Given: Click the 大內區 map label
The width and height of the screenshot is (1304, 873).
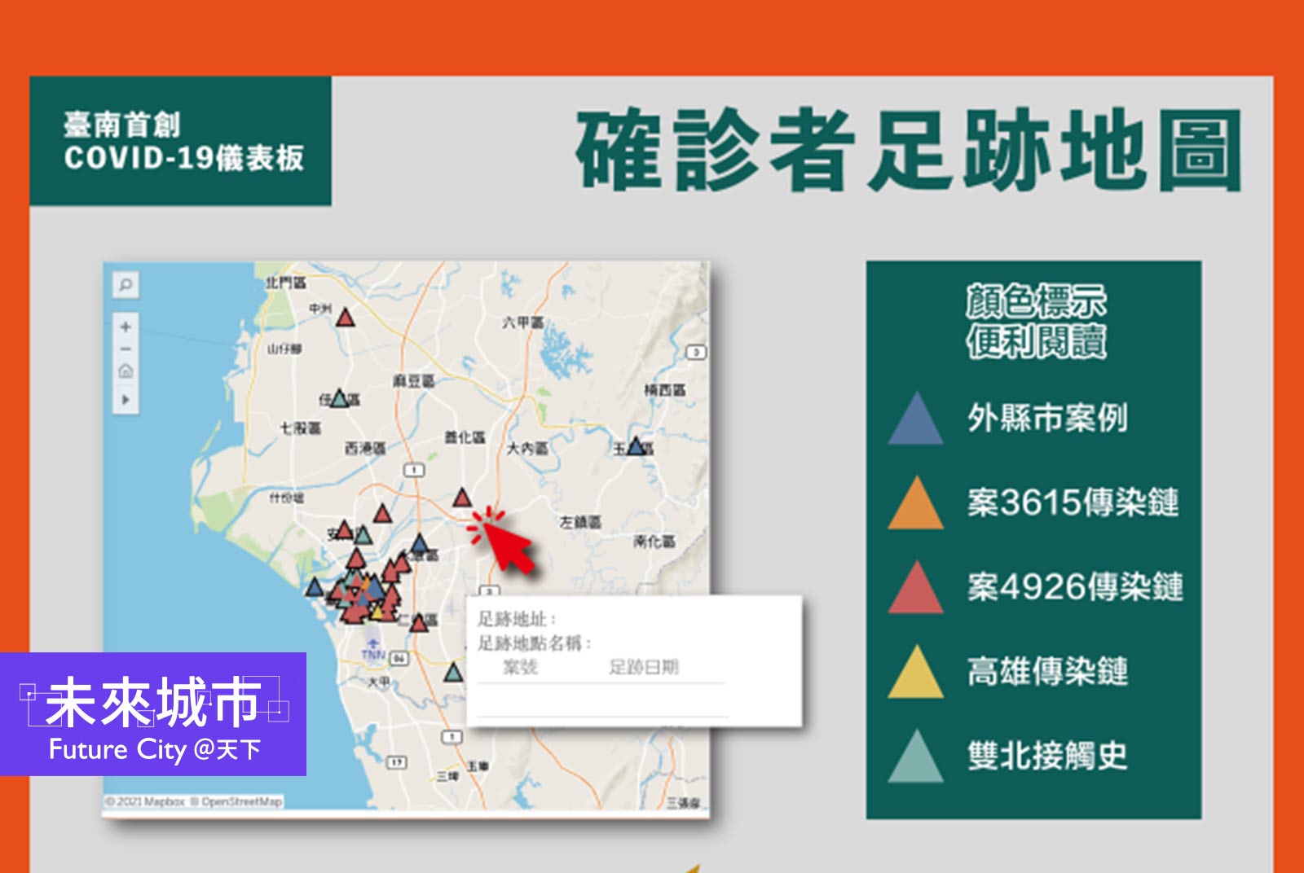Looking at the screenshot, I should coord(527,449).
